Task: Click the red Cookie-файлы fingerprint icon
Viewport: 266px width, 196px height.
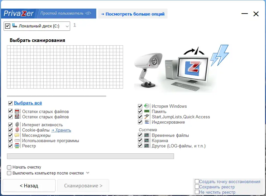Action: click(17, 130)
